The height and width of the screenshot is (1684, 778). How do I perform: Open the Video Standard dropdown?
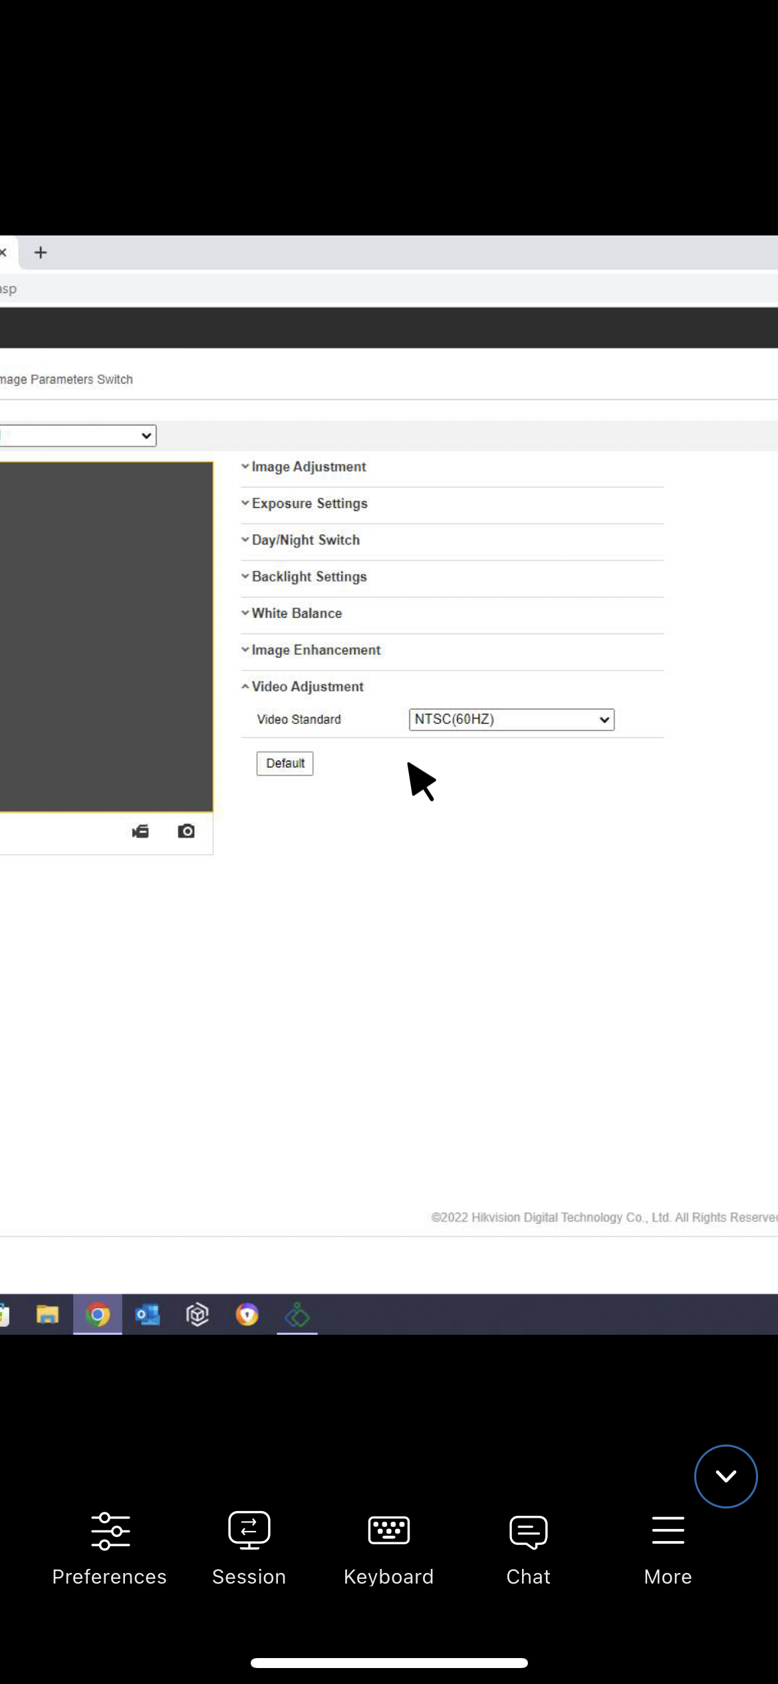click(511, 720)
